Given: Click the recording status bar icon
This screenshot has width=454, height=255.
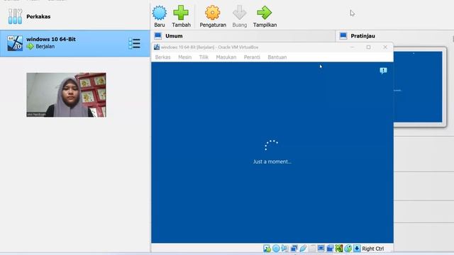Looking at the screenshot, I should [330, 249].
